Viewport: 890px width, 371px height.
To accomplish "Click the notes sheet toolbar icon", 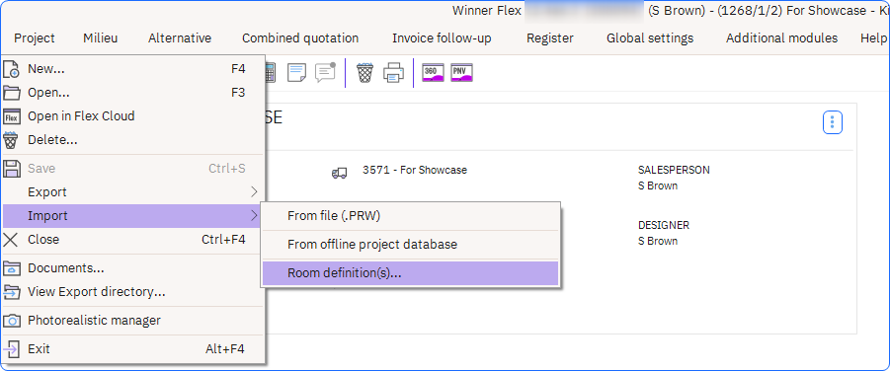I will 297,73.
